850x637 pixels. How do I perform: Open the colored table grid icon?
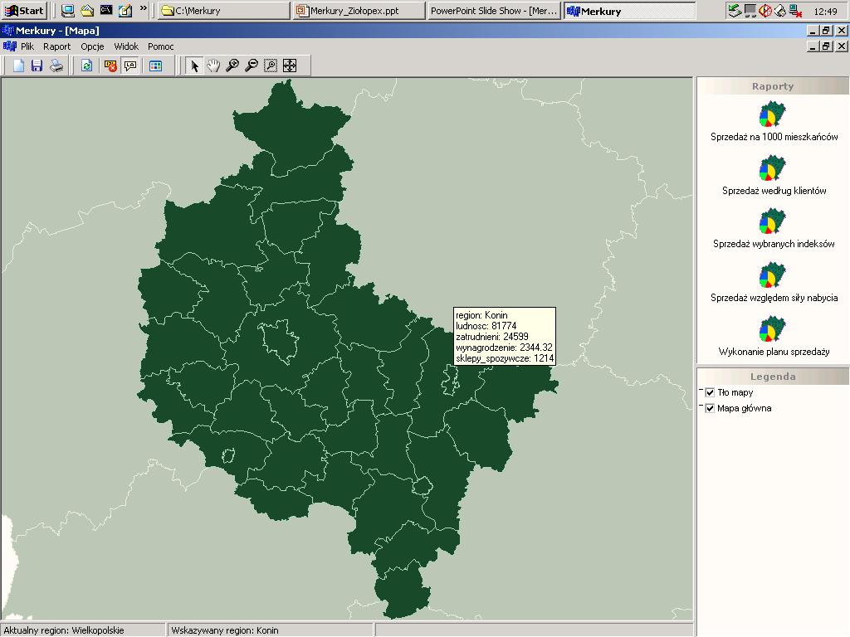[155, 66]
